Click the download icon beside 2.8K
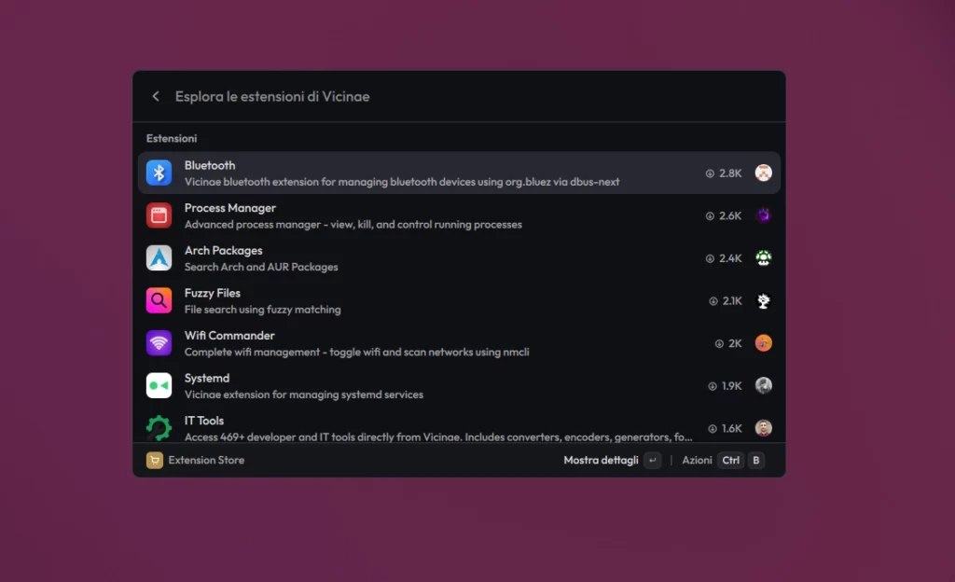The image size is (955, 582). [x=710, y=173]
